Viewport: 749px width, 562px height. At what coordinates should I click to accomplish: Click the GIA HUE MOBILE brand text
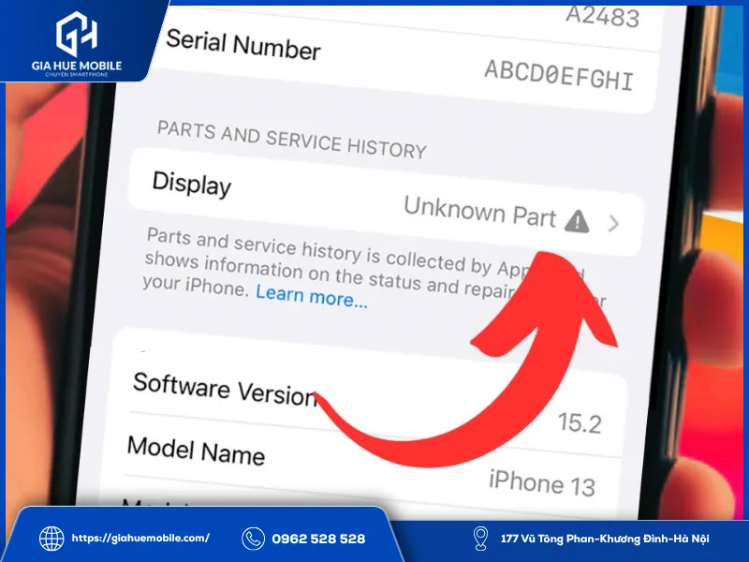pyautogui.click(x=77, y=66)
